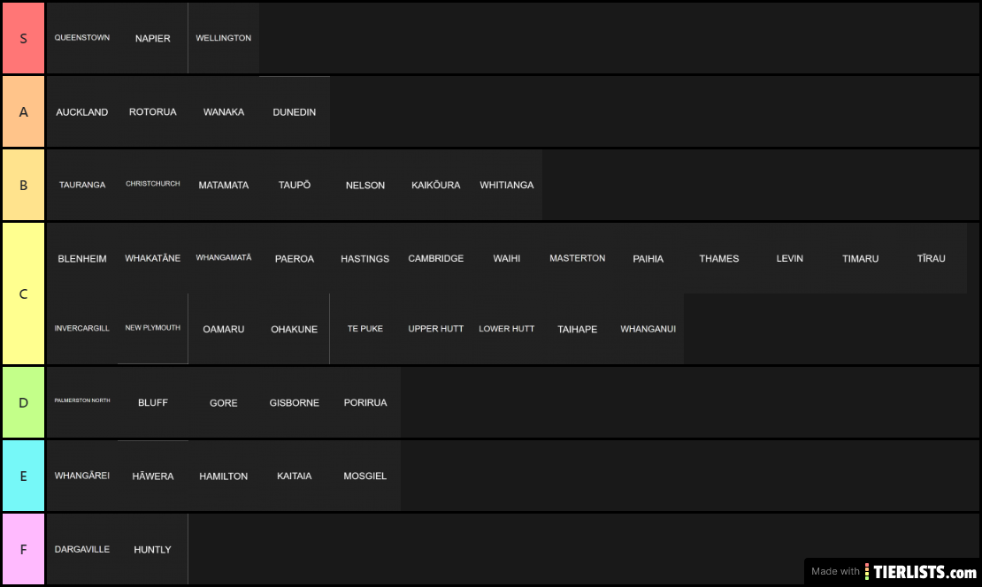The height and width of the screenshot is (587, 982).
Task: Select the QUEENSTOWN tile
Action: click(x=82, y=38)
